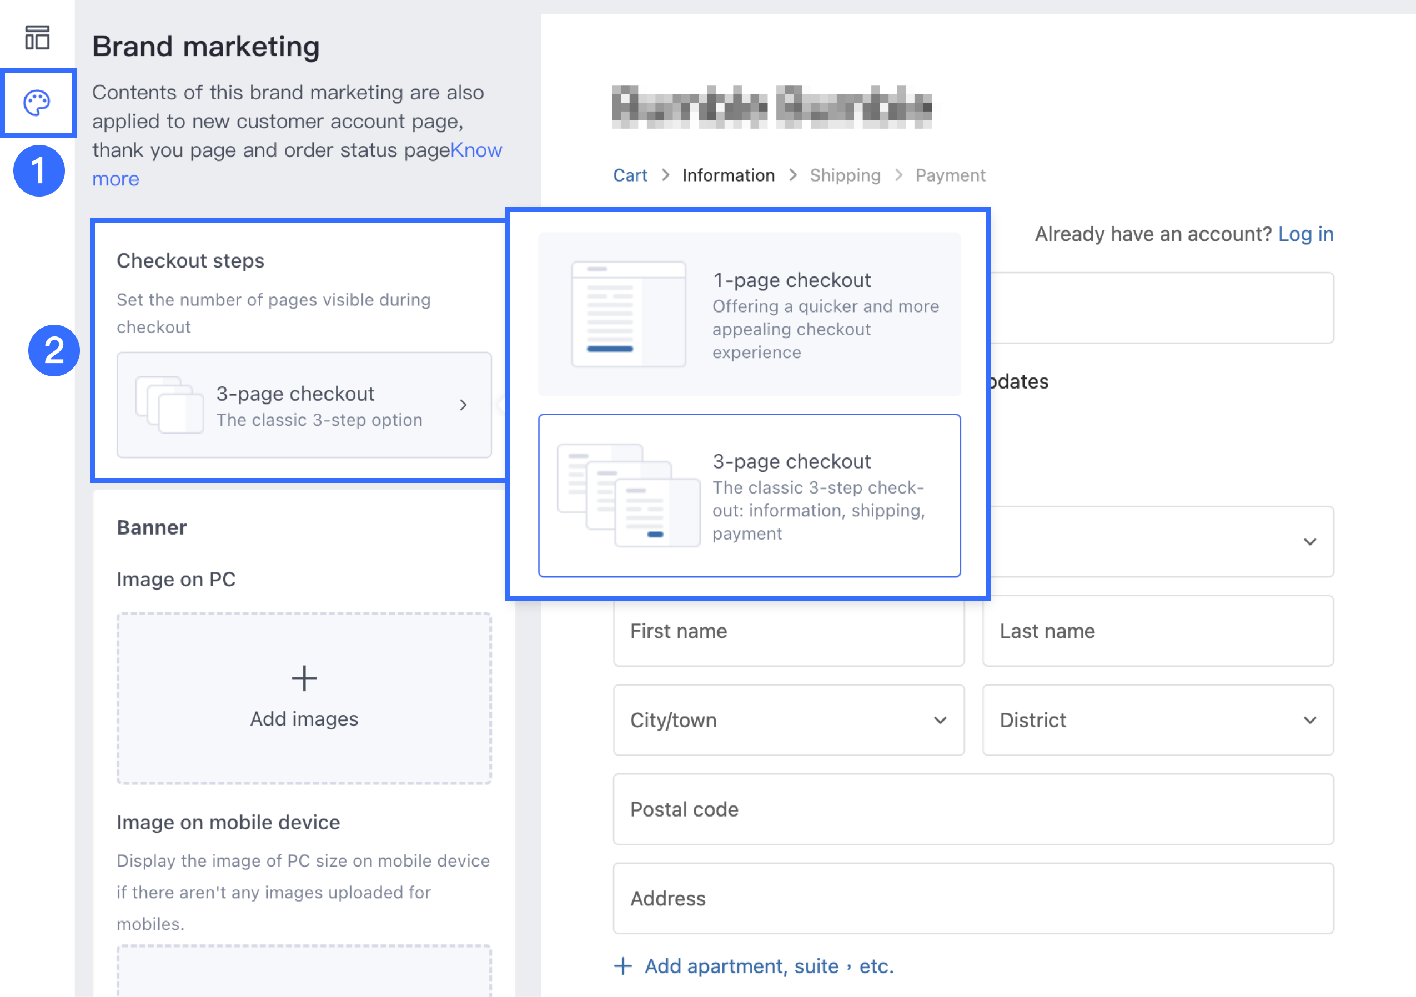The height and width of the screenshot is (997, 1416).
Task: Click the Log in link
Action: [1305, 234]
